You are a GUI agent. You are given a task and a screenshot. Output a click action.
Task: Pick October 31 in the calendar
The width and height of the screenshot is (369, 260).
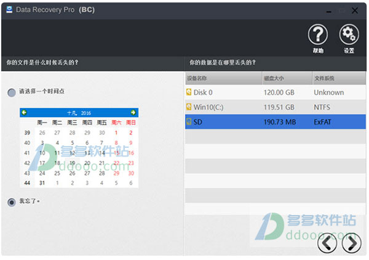(x=42, y=183)
